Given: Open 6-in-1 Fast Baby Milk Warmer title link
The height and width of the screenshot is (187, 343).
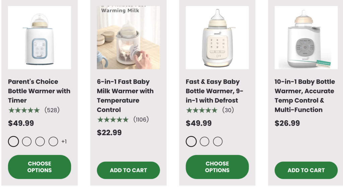Looking at the screenshot, I should click(x=125, y=96).
